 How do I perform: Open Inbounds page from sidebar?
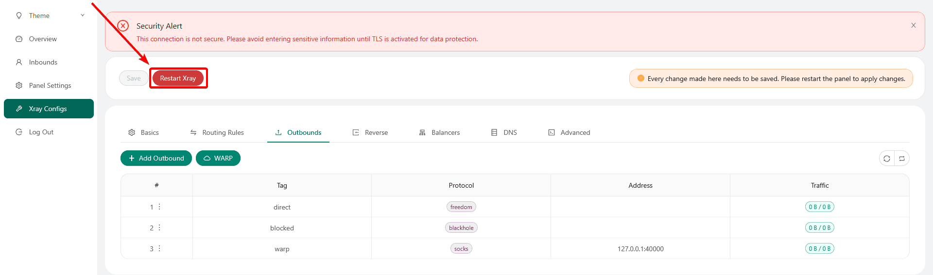click(43, 62)
